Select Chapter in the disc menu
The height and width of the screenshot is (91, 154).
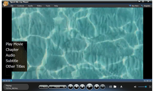pos(12,50)
